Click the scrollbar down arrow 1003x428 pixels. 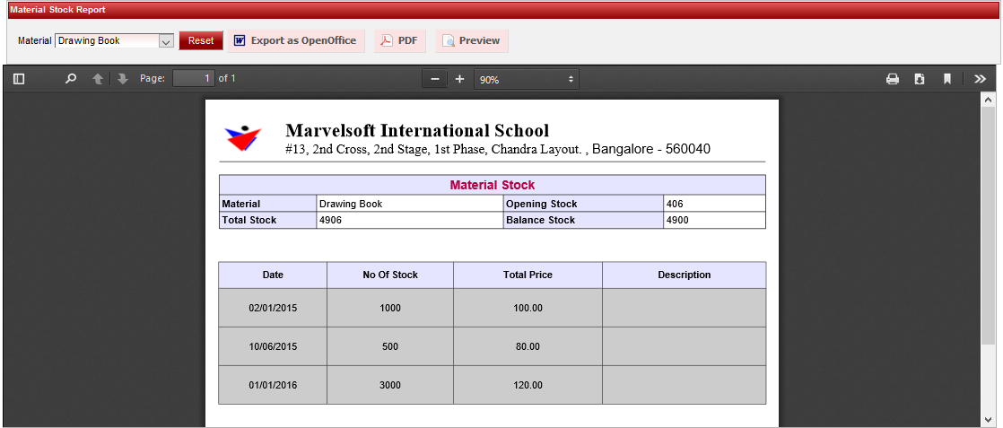[x=988, y=419]
